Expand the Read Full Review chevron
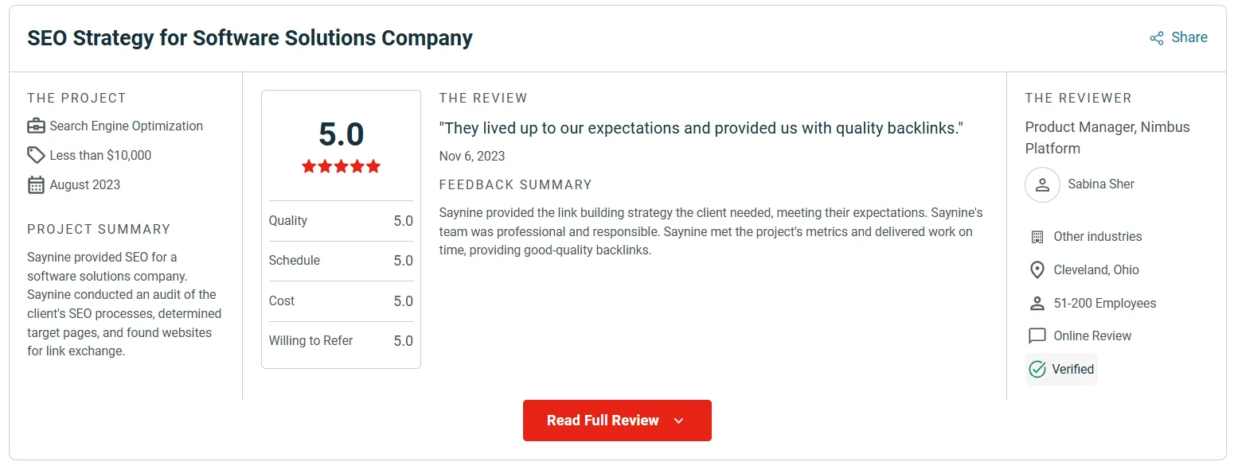Viewport: 1238px width, 473px height. 678,420
